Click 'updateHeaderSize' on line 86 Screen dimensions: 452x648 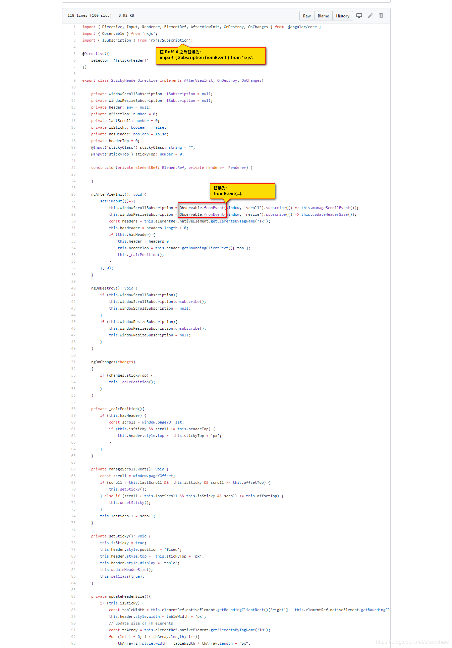(126, 596)
